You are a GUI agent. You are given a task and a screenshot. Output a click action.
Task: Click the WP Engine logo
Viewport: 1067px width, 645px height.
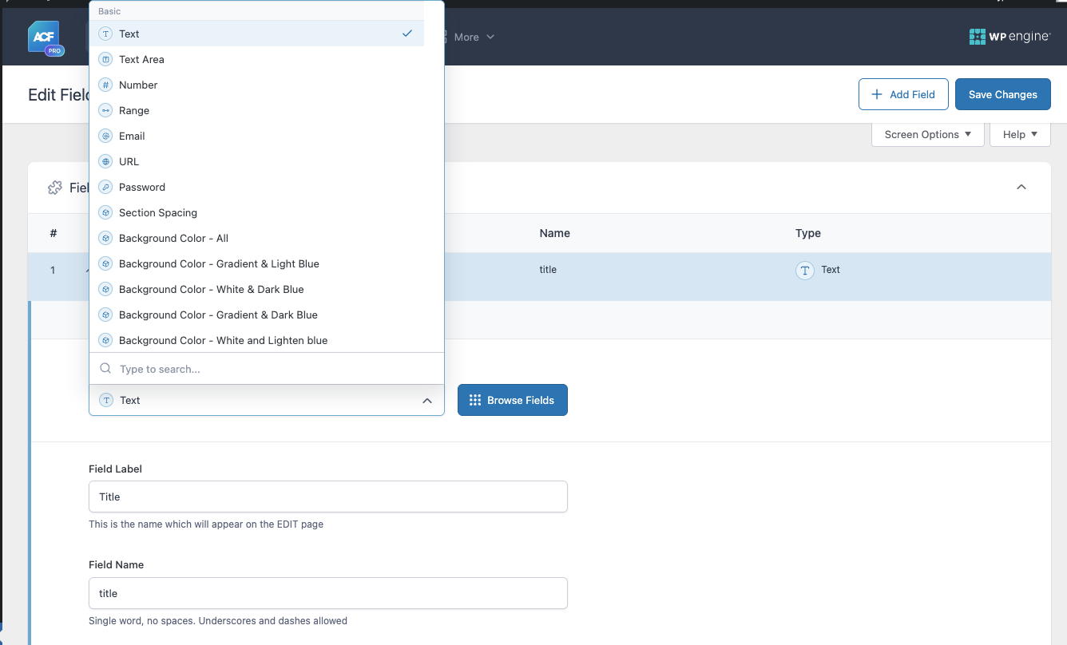pyautogui.click(x=1009, y=37)
